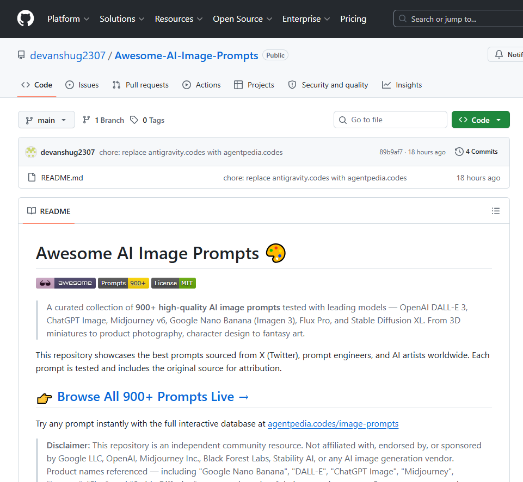Select the repository icon beside devanshug2307
523x482 pixels.
pos(21,55)
